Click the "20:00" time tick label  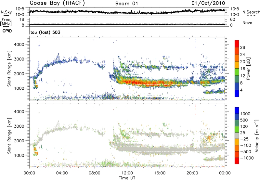[x=192, y=173]
